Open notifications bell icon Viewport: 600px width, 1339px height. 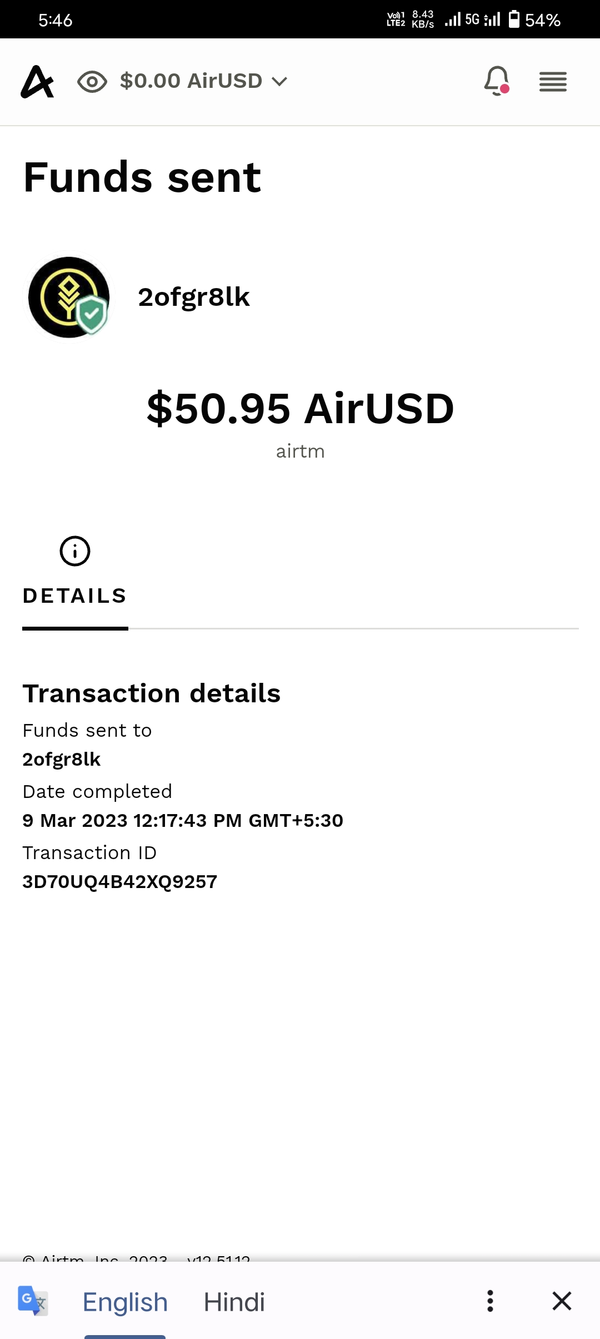497,81
